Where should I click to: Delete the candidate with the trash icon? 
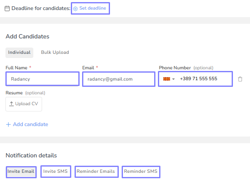pyautogui.click(x=240, y=79)
